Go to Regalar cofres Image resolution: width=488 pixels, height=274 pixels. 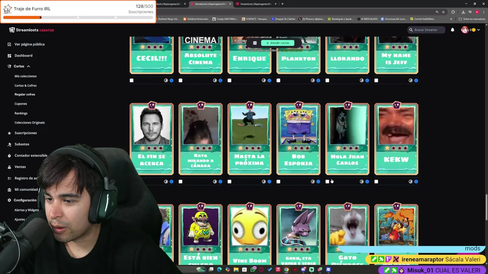tap(25, 94)
